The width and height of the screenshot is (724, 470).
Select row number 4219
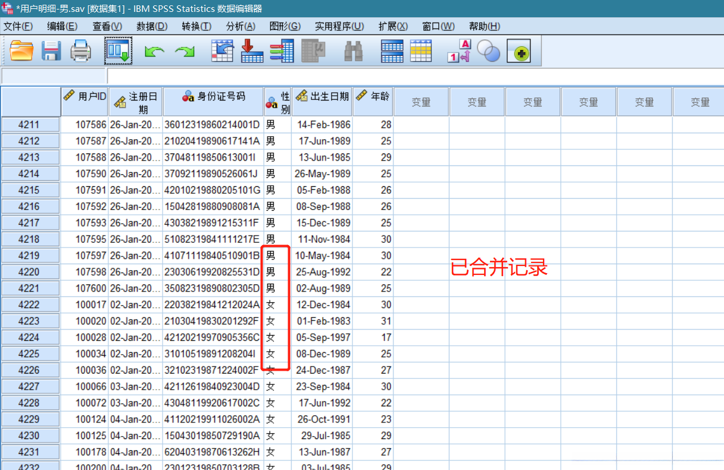pos(30,256)
